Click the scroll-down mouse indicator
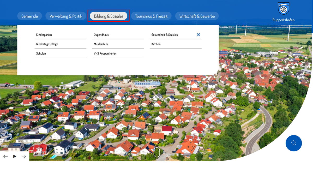This screenshot has height=178, width=313. [x=156, y=152]
